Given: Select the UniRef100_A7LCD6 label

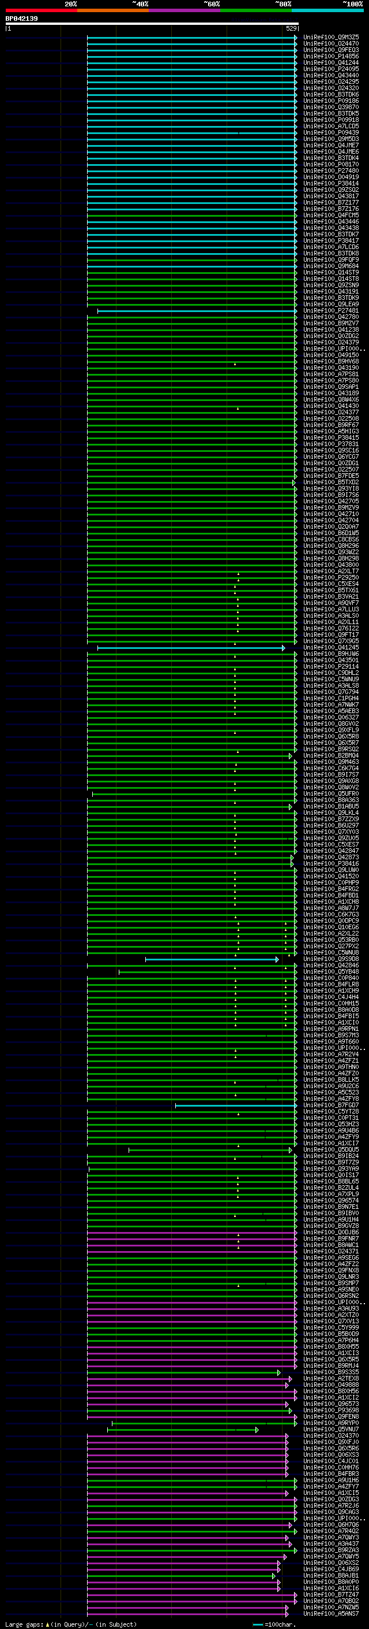Looking at the screenshot, I should coord(331,247).
